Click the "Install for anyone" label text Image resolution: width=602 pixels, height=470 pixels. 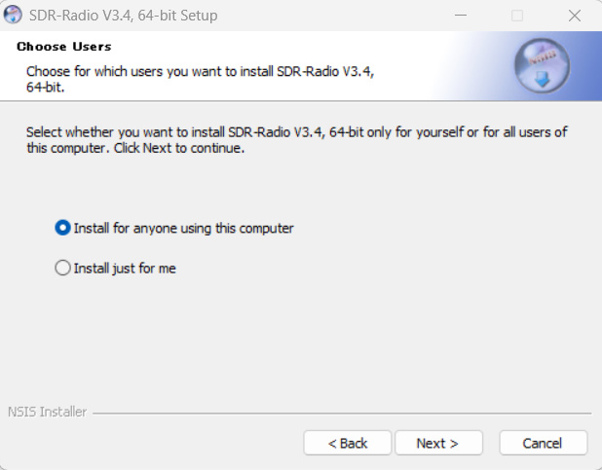[x=184, y=228]
